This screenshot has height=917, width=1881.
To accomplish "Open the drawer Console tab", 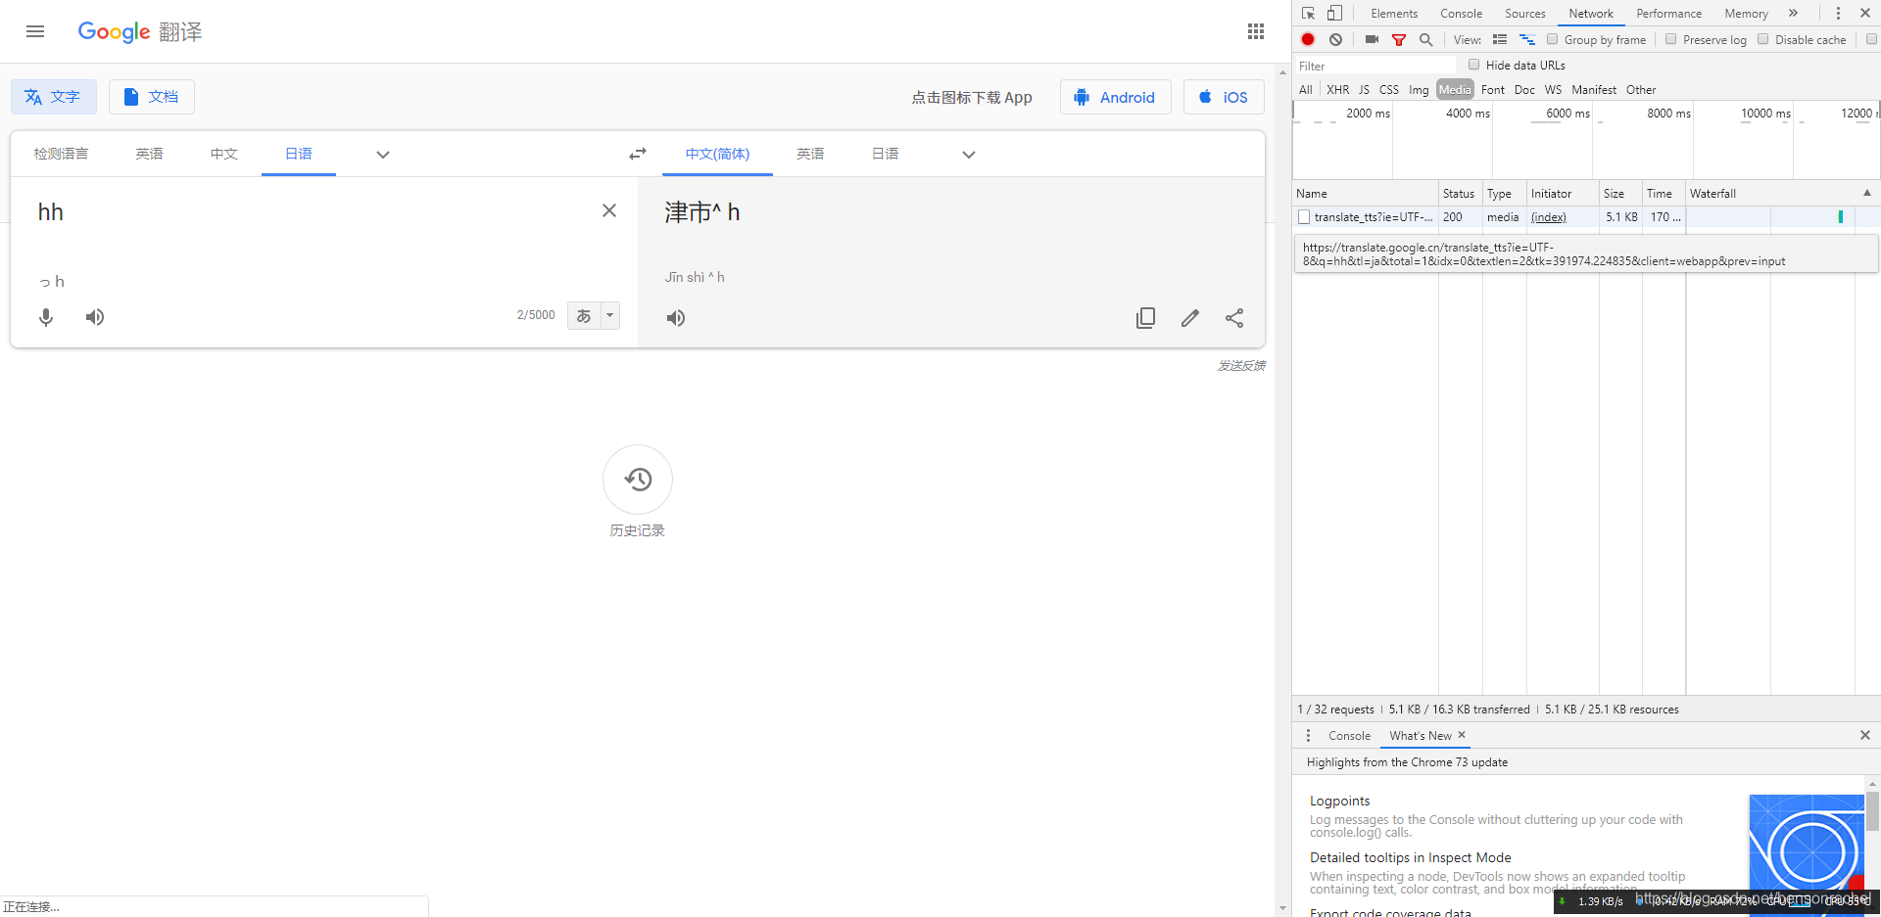I will click(1349, 735).
